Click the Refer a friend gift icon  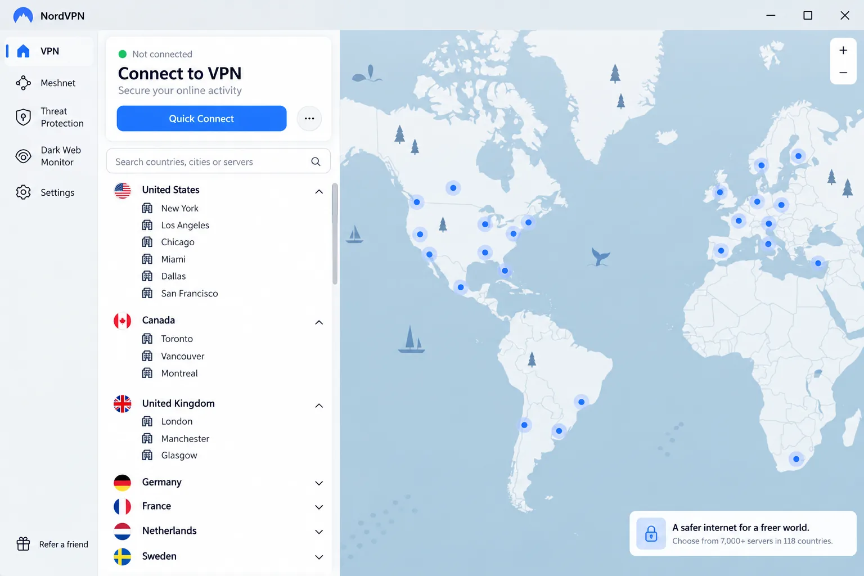click(23, 544)
